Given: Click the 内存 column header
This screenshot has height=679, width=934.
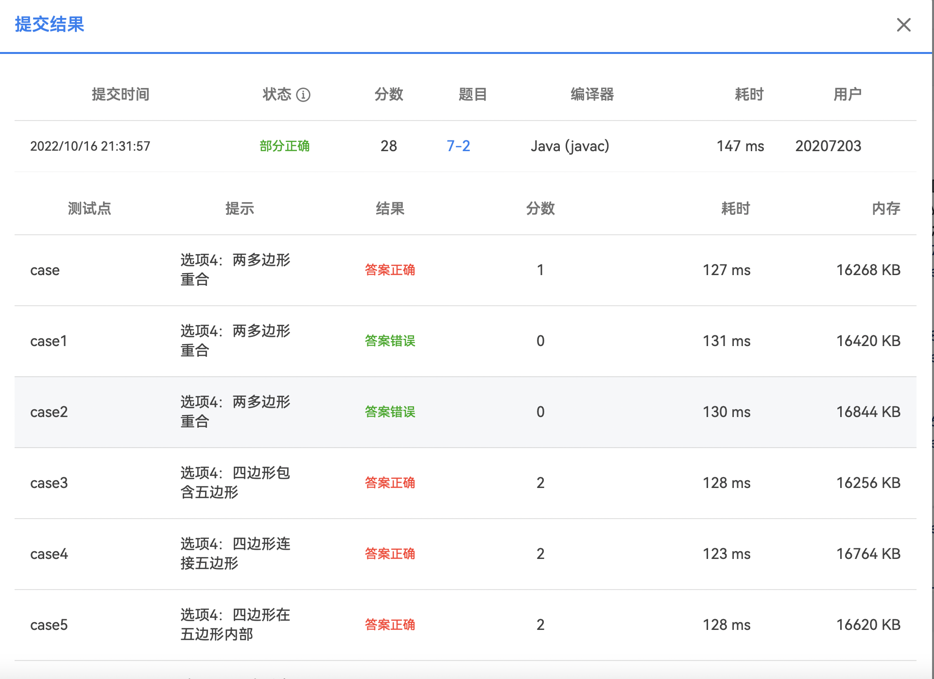Looking at the screenshot, I should point(885,209).
